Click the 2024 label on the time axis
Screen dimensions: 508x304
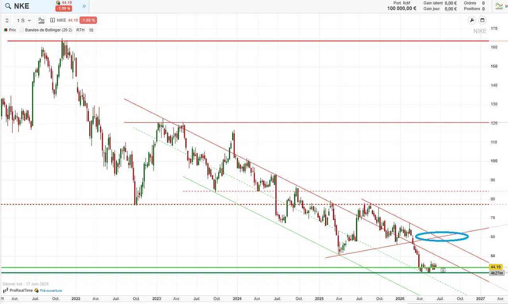pyautogui.click(x=237, y=298)
